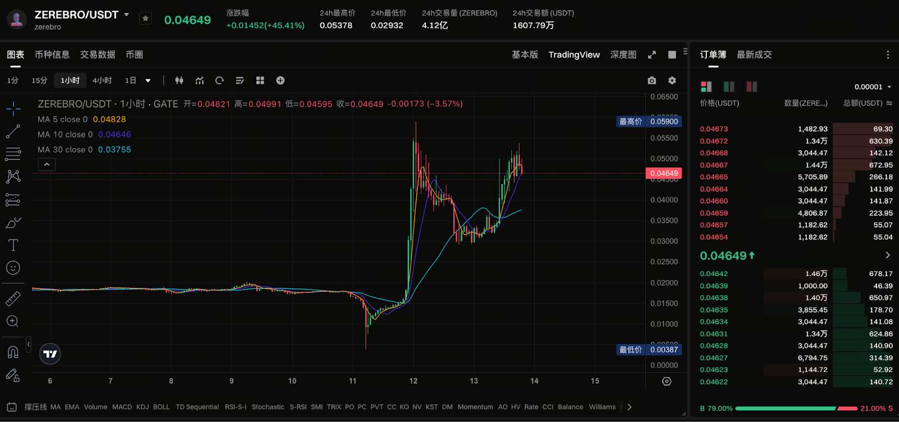Click the replay/refresh circular arrow icon
The height and width of the screenshot is (422, 899).
coord(220,81)
